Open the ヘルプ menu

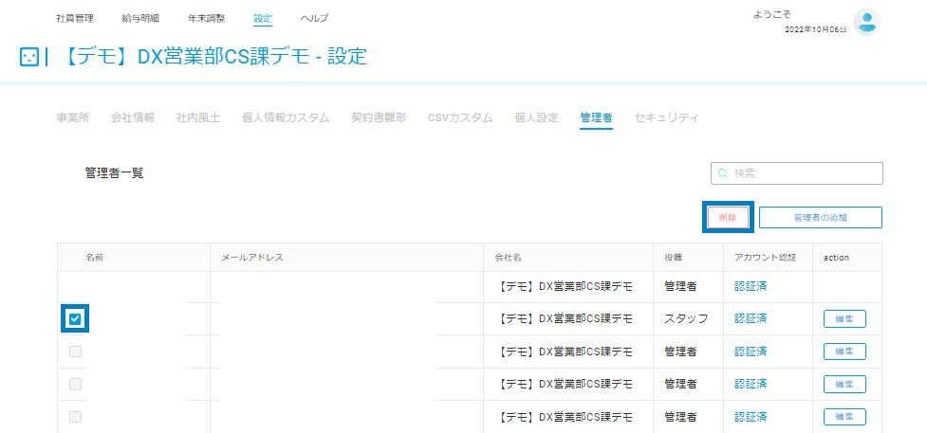314,18
